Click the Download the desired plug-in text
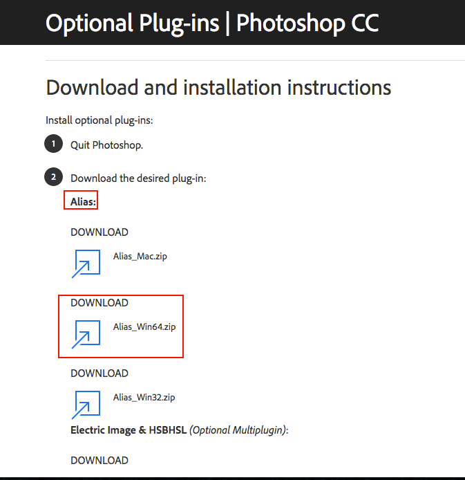The height and width of the screenshot is (480, 465). click(138, 178)
